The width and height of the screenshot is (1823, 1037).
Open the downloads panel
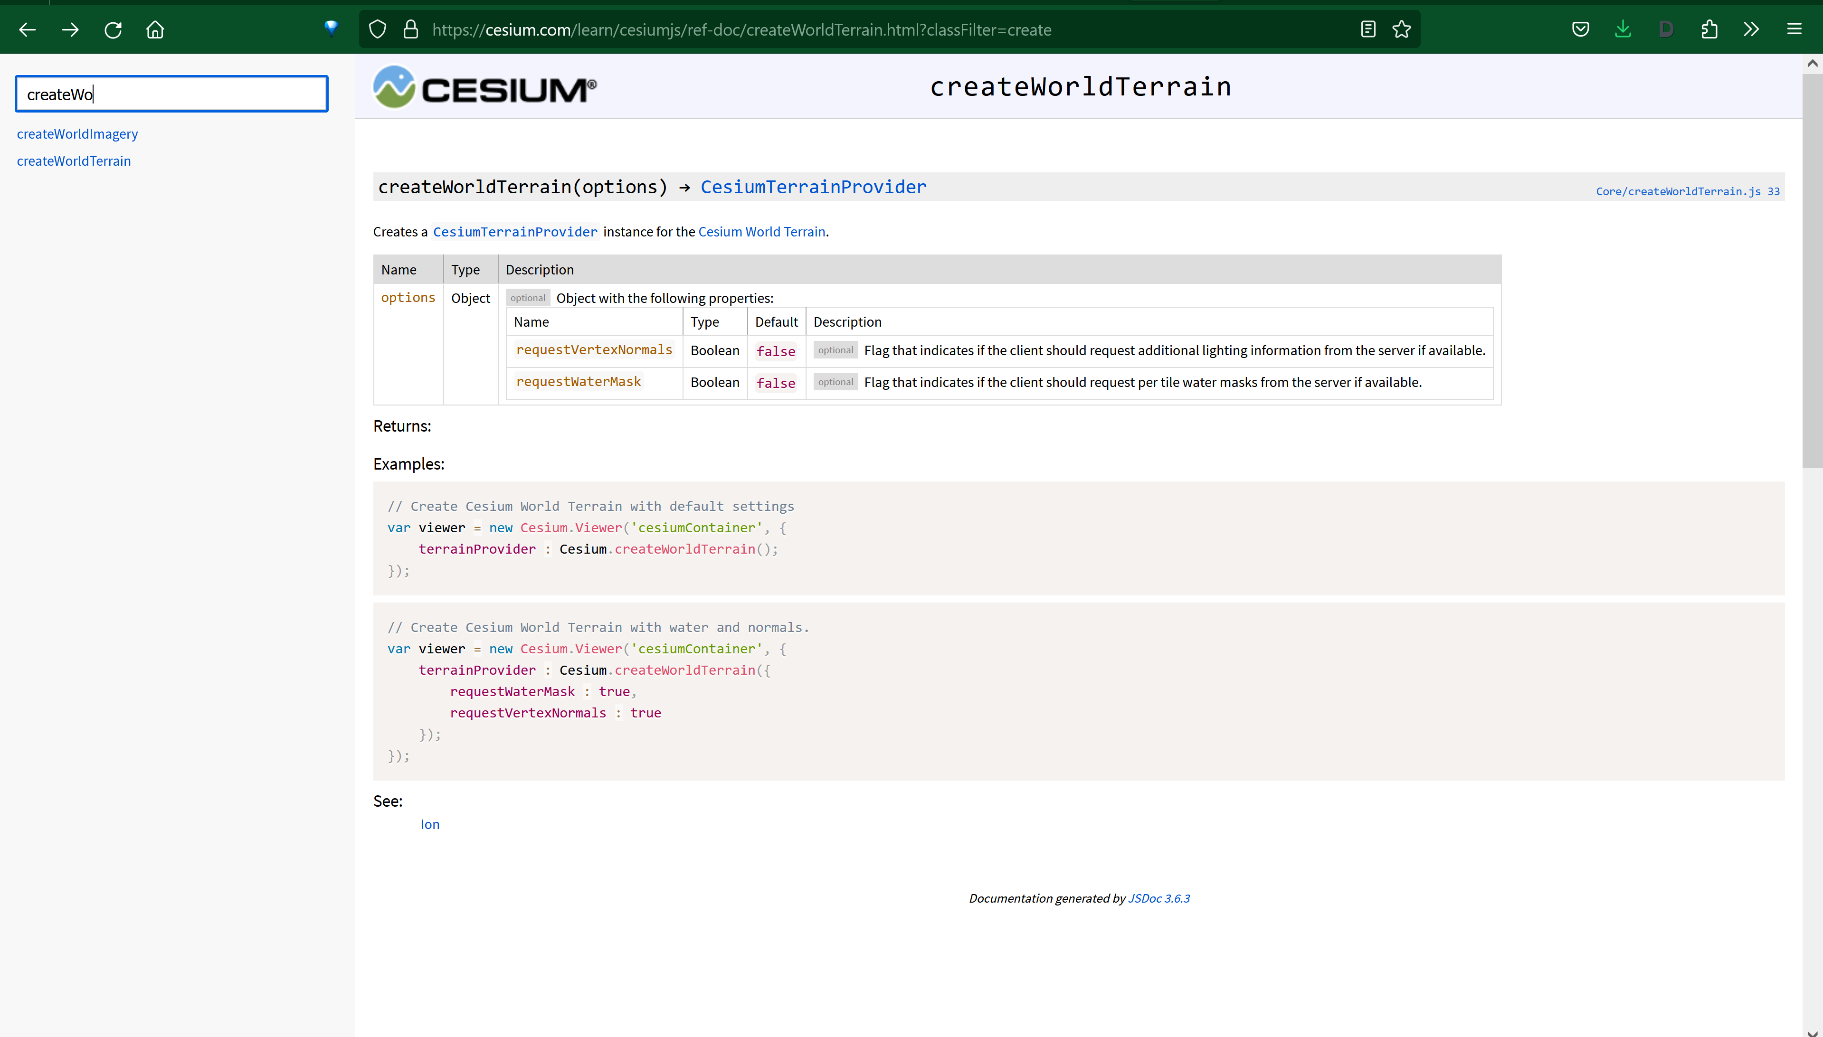1623,29
